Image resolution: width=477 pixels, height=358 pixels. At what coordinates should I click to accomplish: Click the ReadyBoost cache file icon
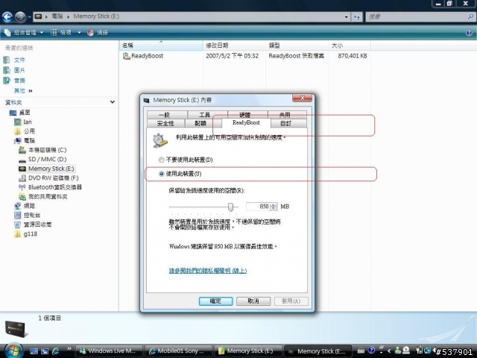(x=126, y=56)
